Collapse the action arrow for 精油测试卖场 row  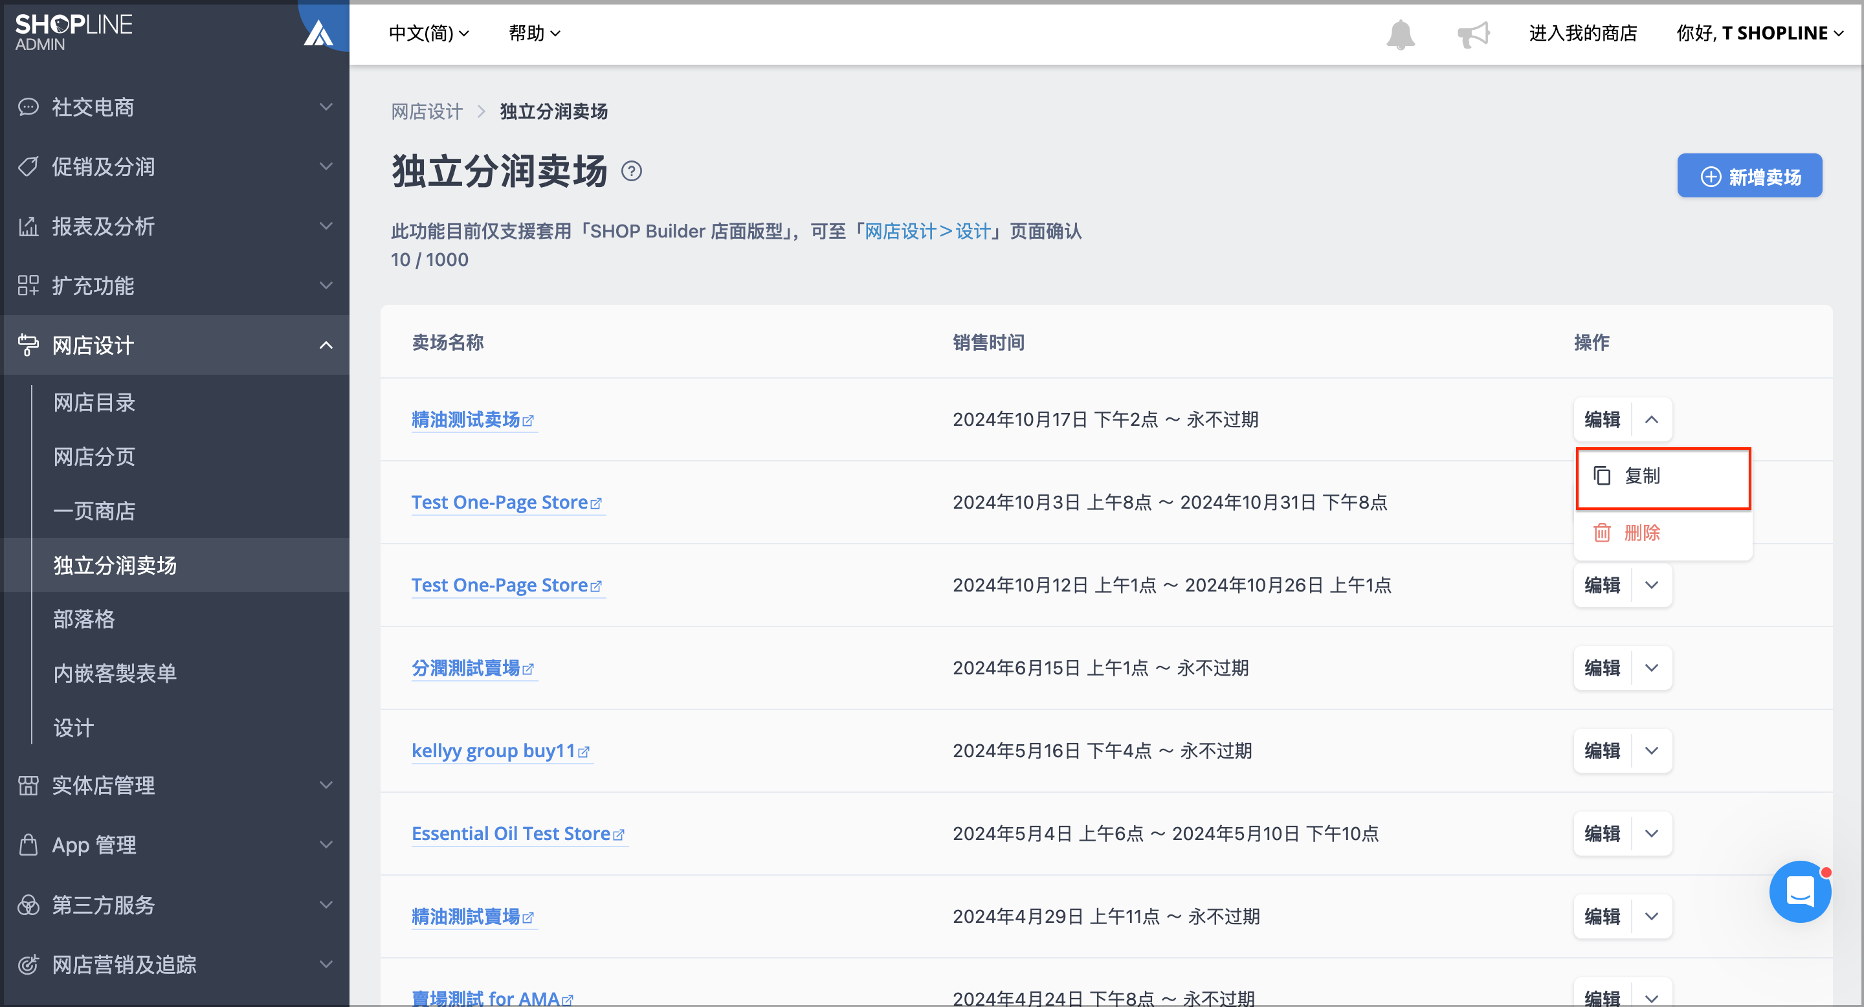pos(1651,419)
